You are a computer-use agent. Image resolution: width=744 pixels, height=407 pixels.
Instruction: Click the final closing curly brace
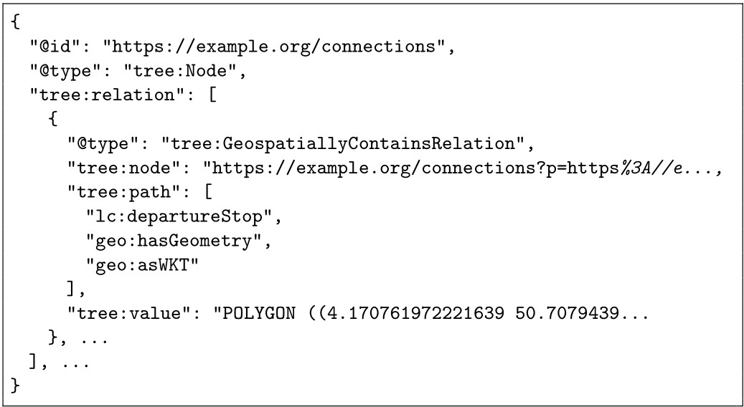tap(15, 386)
